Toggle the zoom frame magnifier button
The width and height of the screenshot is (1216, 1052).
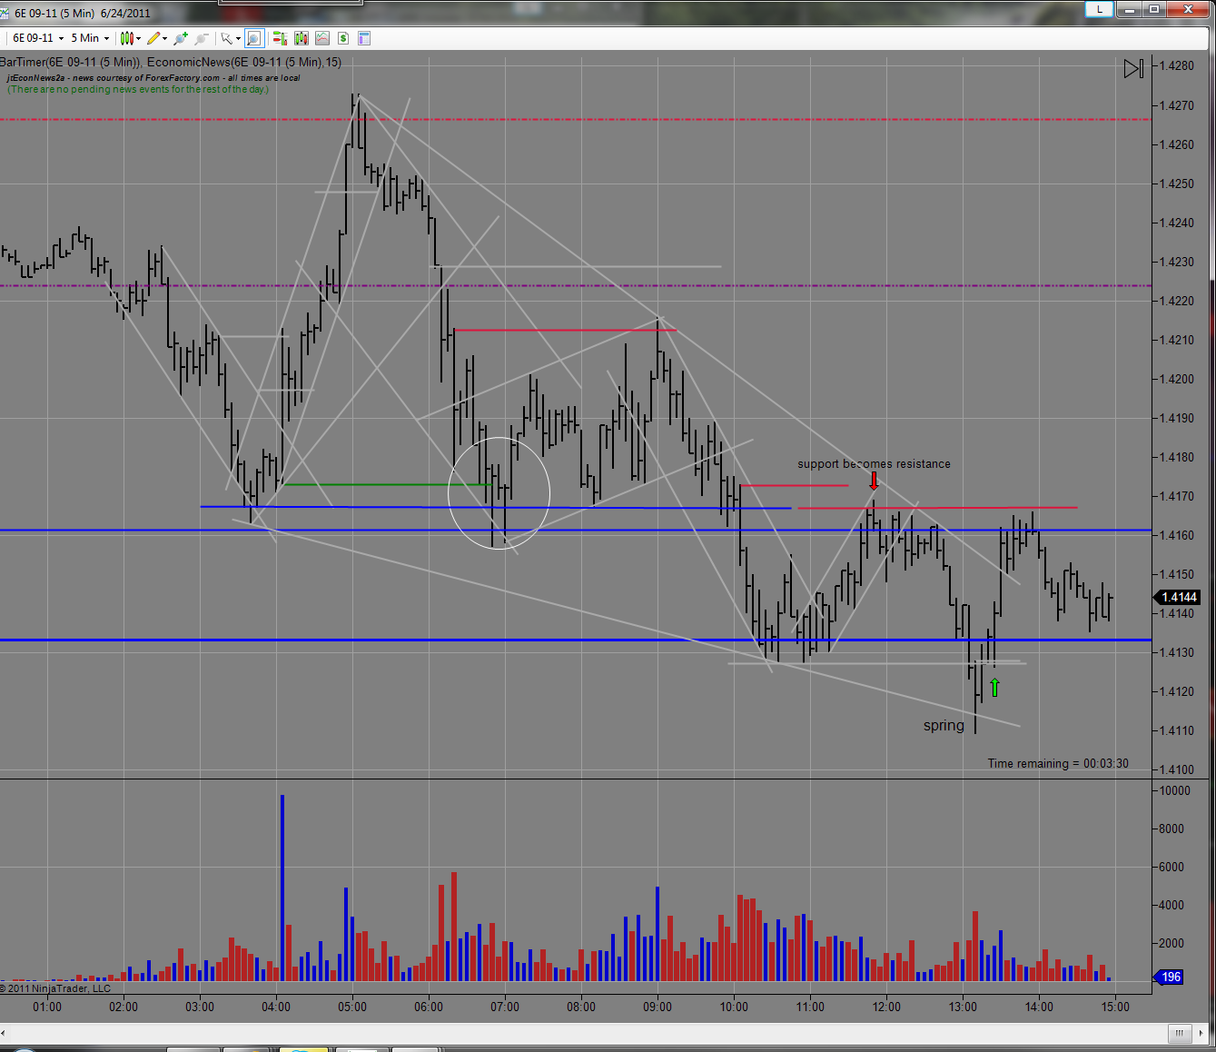[x=253, y=38]
